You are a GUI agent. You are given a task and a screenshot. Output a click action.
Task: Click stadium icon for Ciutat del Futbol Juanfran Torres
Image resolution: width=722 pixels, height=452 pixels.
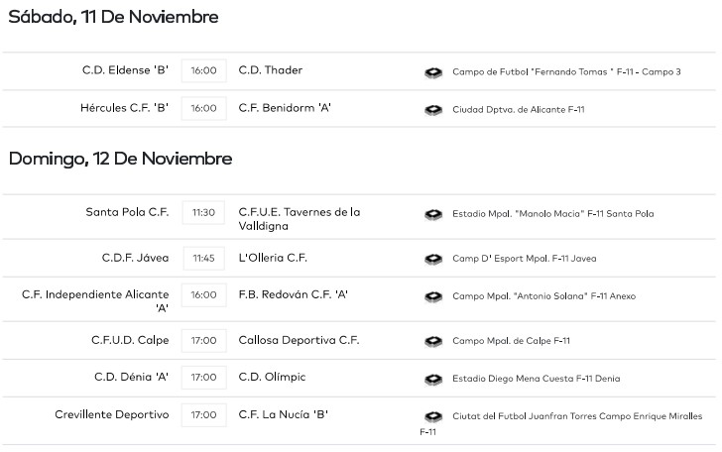(x=432, y=416)
